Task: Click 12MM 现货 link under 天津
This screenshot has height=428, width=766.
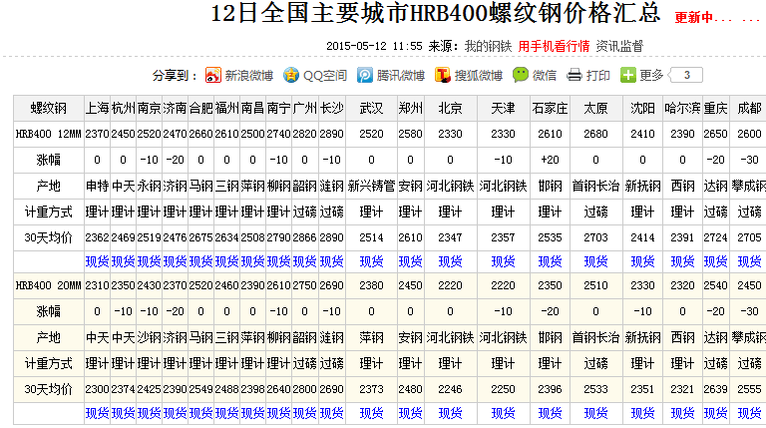Action: (x=503, y=261)
